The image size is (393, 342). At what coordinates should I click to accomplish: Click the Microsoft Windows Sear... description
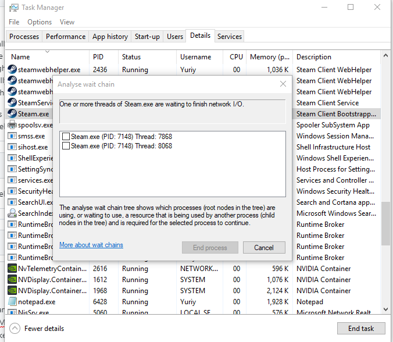click(x=336, y=213)
